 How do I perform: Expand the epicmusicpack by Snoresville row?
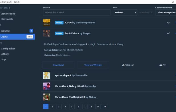pos(109,75)
